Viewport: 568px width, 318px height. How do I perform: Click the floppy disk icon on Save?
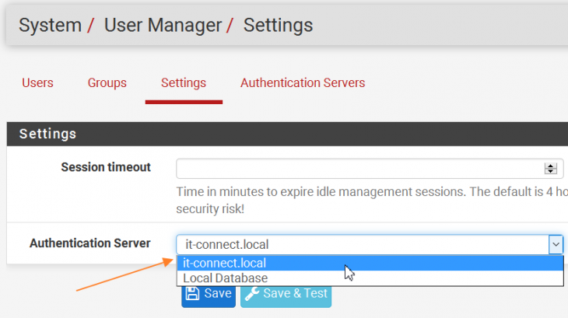point(192,293)
